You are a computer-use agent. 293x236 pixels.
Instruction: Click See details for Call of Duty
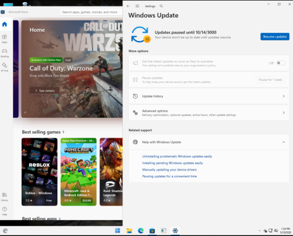(x=45, y=91)
